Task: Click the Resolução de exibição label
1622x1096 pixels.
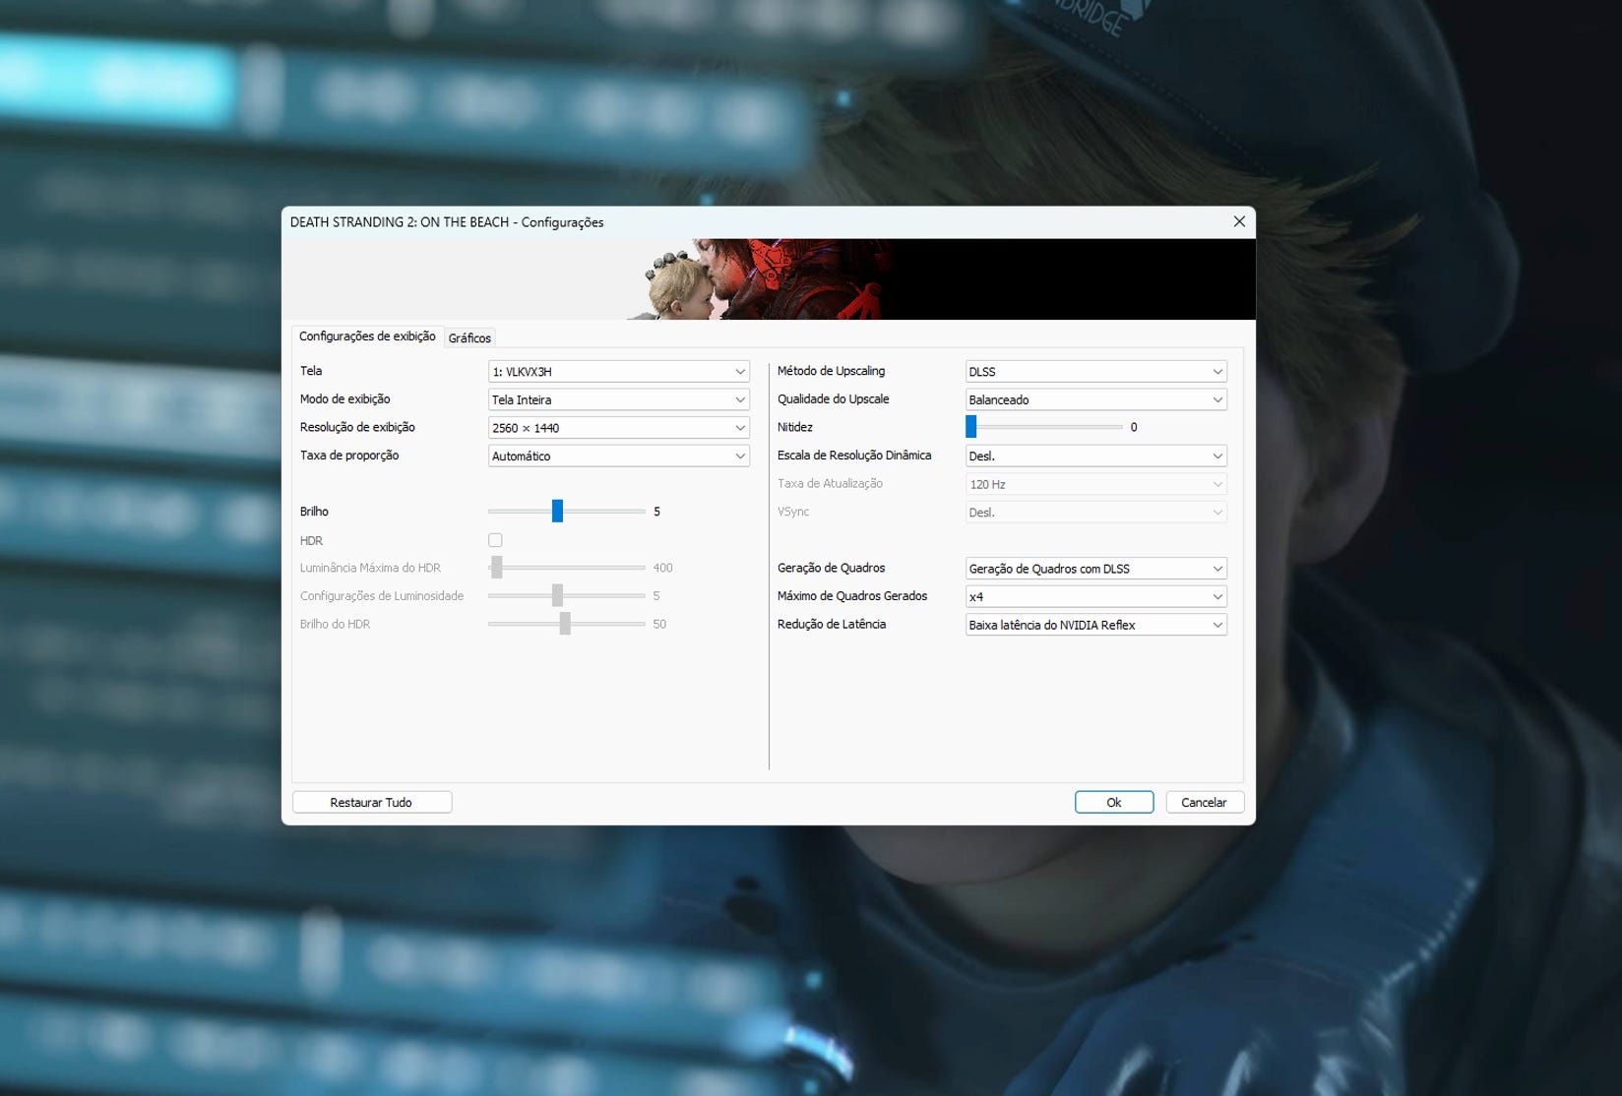Action: (357, 427)
